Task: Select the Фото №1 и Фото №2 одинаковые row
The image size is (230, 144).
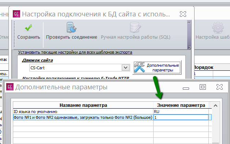Action: (112, 117)
